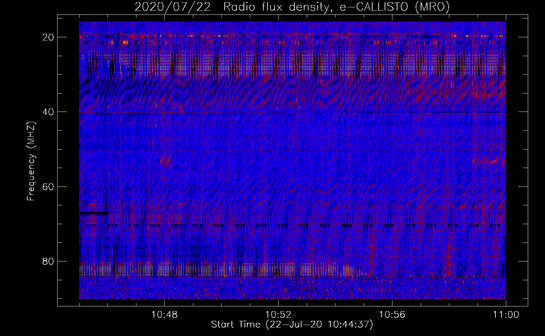Click the '40' frequency tick label
This screenshot has width=545, height=336.
pyautogui.click(x=49, y=112)
